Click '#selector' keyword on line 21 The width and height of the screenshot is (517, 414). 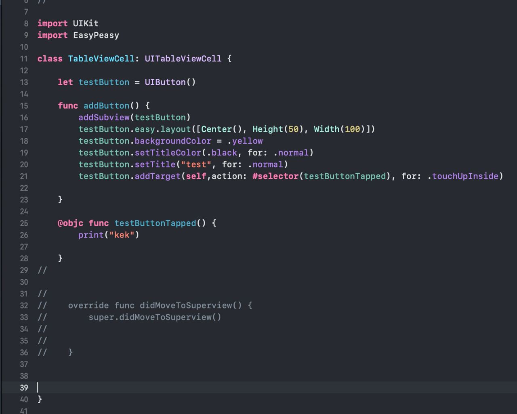click(x=275, y=176)
